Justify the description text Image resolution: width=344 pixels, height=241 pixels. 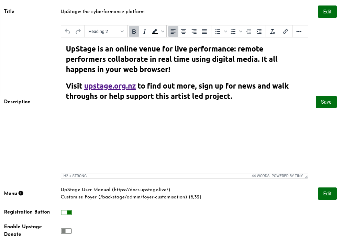(204, 32)
